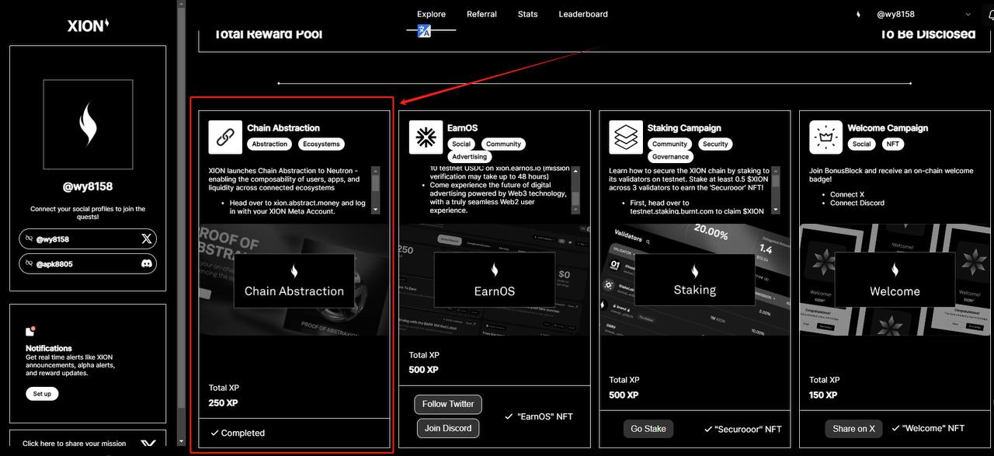The image size is (994, 456).
Task: Select the Community tag on Staking Campaign
Action: pos(670,144)
